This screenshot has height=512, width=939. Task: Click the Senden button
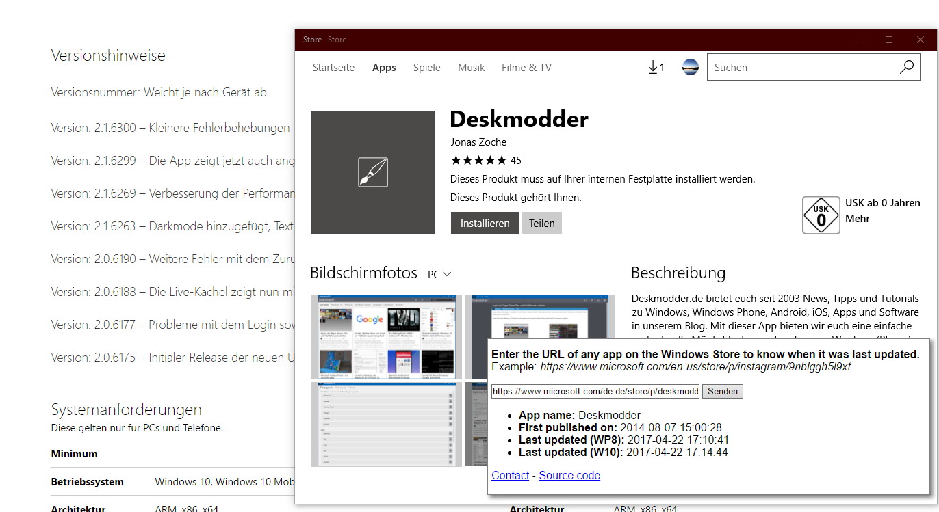pyautogui.click(x=722, y=391)
